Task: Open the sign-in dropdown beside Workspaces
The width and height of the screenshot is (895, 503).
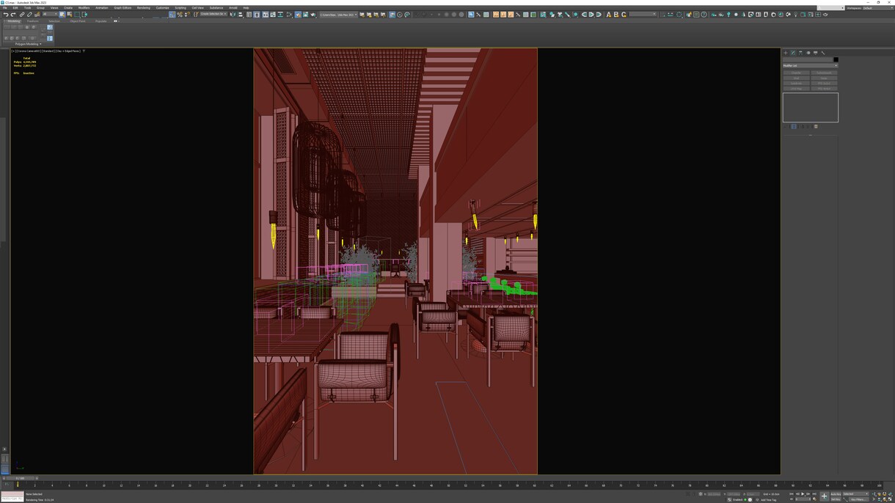Action: pos(830,8)
